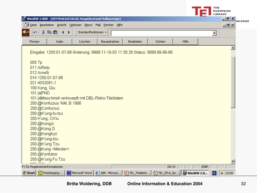Click the Index button
The width and height of the screenshot is (257, 193).
point(60,41)
